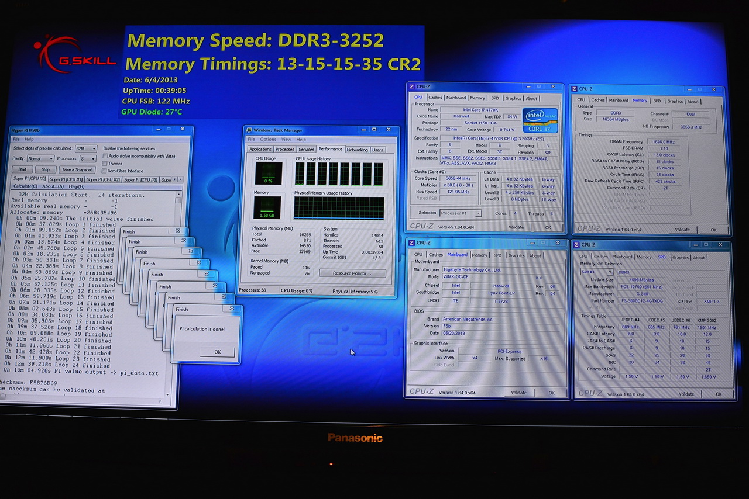Screen dimensions: 749x499
Task: Expand the Slot #1 memory slot dropdown
Action: (596, 272)
